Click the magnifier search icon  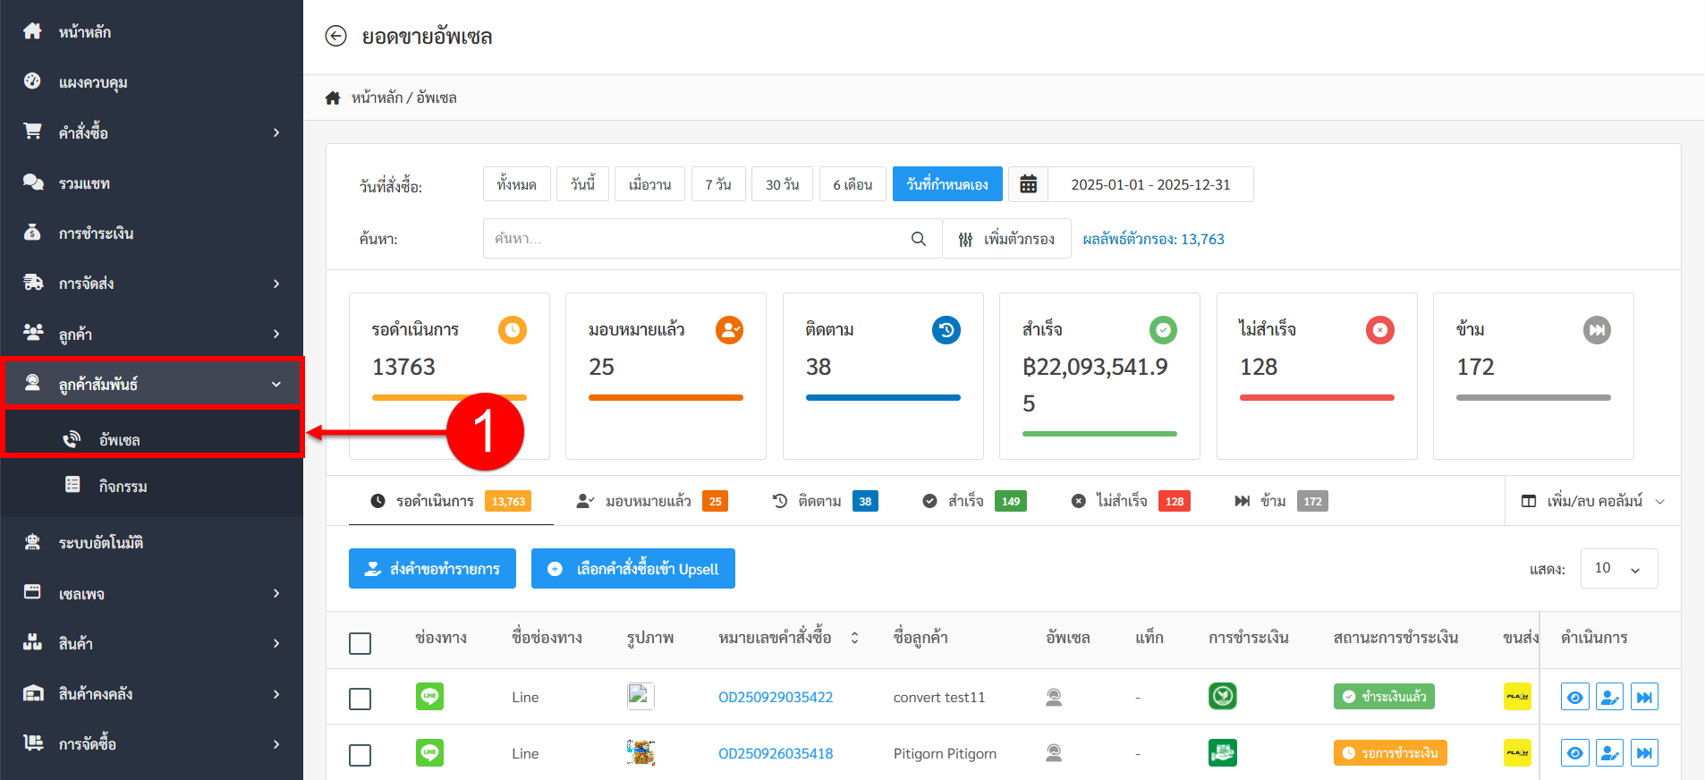(x=918, y=239)
